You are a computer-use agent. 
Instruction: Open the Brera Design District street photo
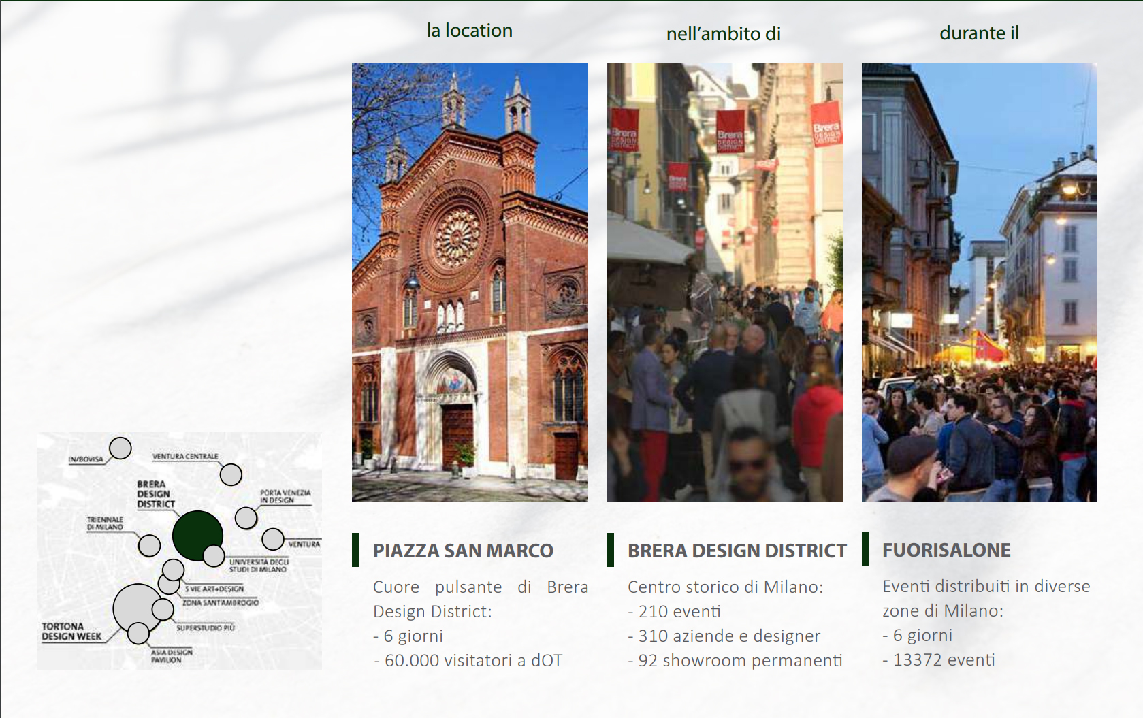(x=724, y=282)
